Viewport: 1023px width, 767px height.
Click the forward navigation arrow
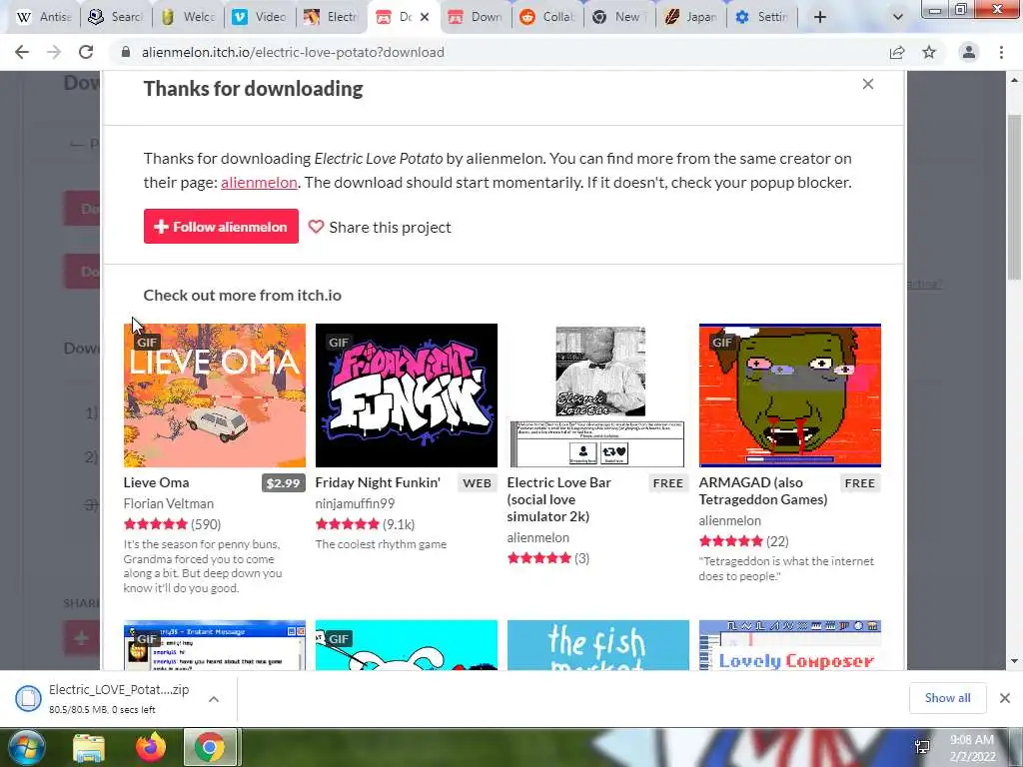click(x=54, y=52)
